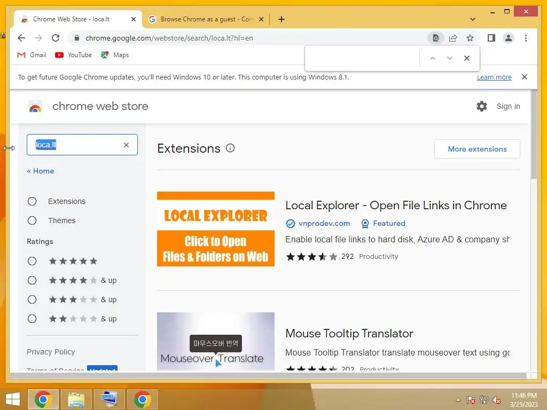Open File Explorer from the taskbar
Viewport: 547px width, 410px height.
pyautogui.click(x=76, y=399)
